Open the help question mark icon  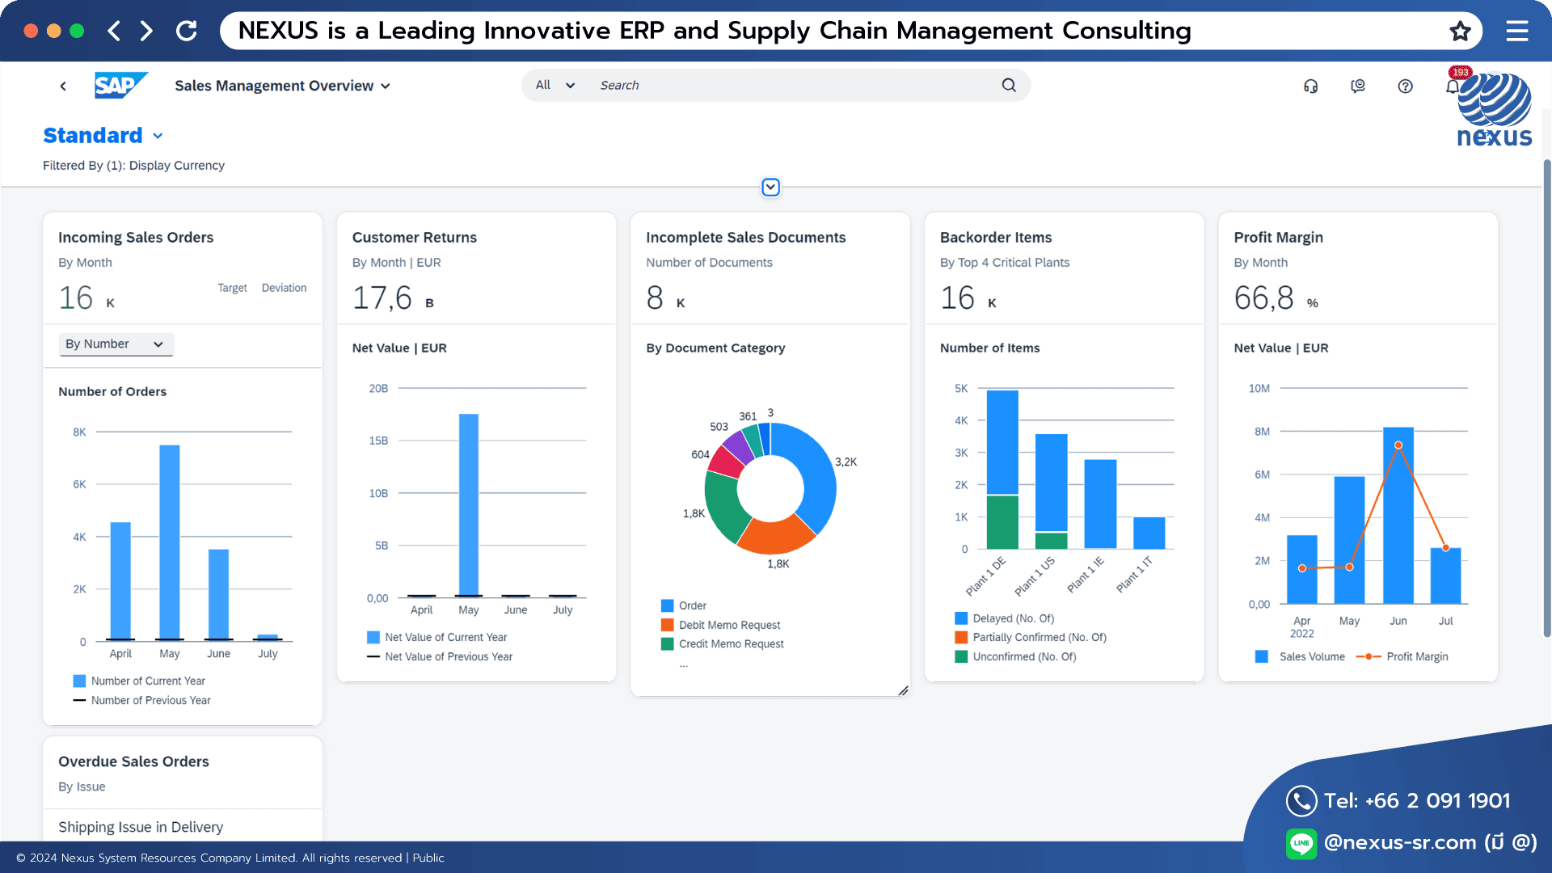pyautogui.click(x=1406, y=86)
